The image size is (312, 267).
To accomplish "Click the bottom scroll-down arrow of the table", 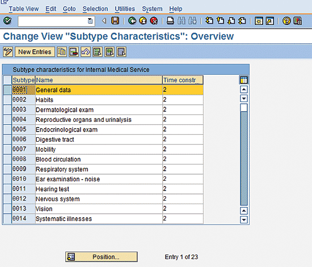I will coord(244,220).
